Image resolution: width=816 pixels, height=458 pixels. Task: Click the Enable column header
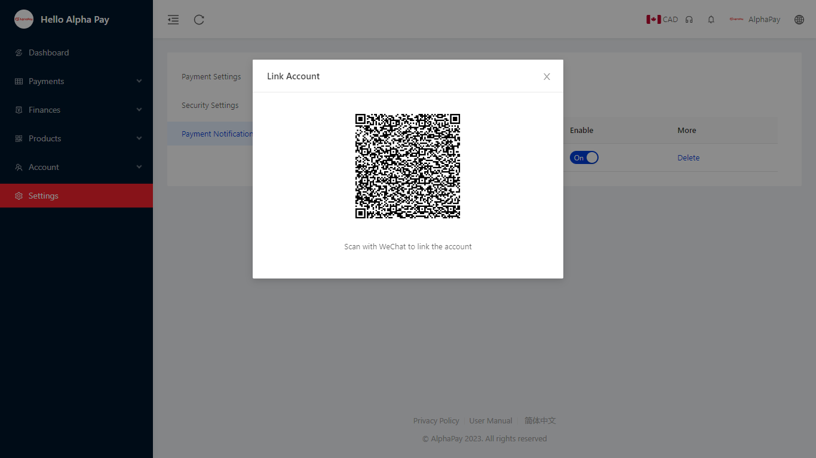click(x=581, y=131)
